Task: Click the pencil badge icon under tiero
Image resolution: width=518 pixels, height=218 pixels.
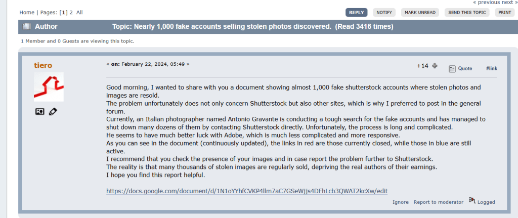Action: (x=52, y=111)
